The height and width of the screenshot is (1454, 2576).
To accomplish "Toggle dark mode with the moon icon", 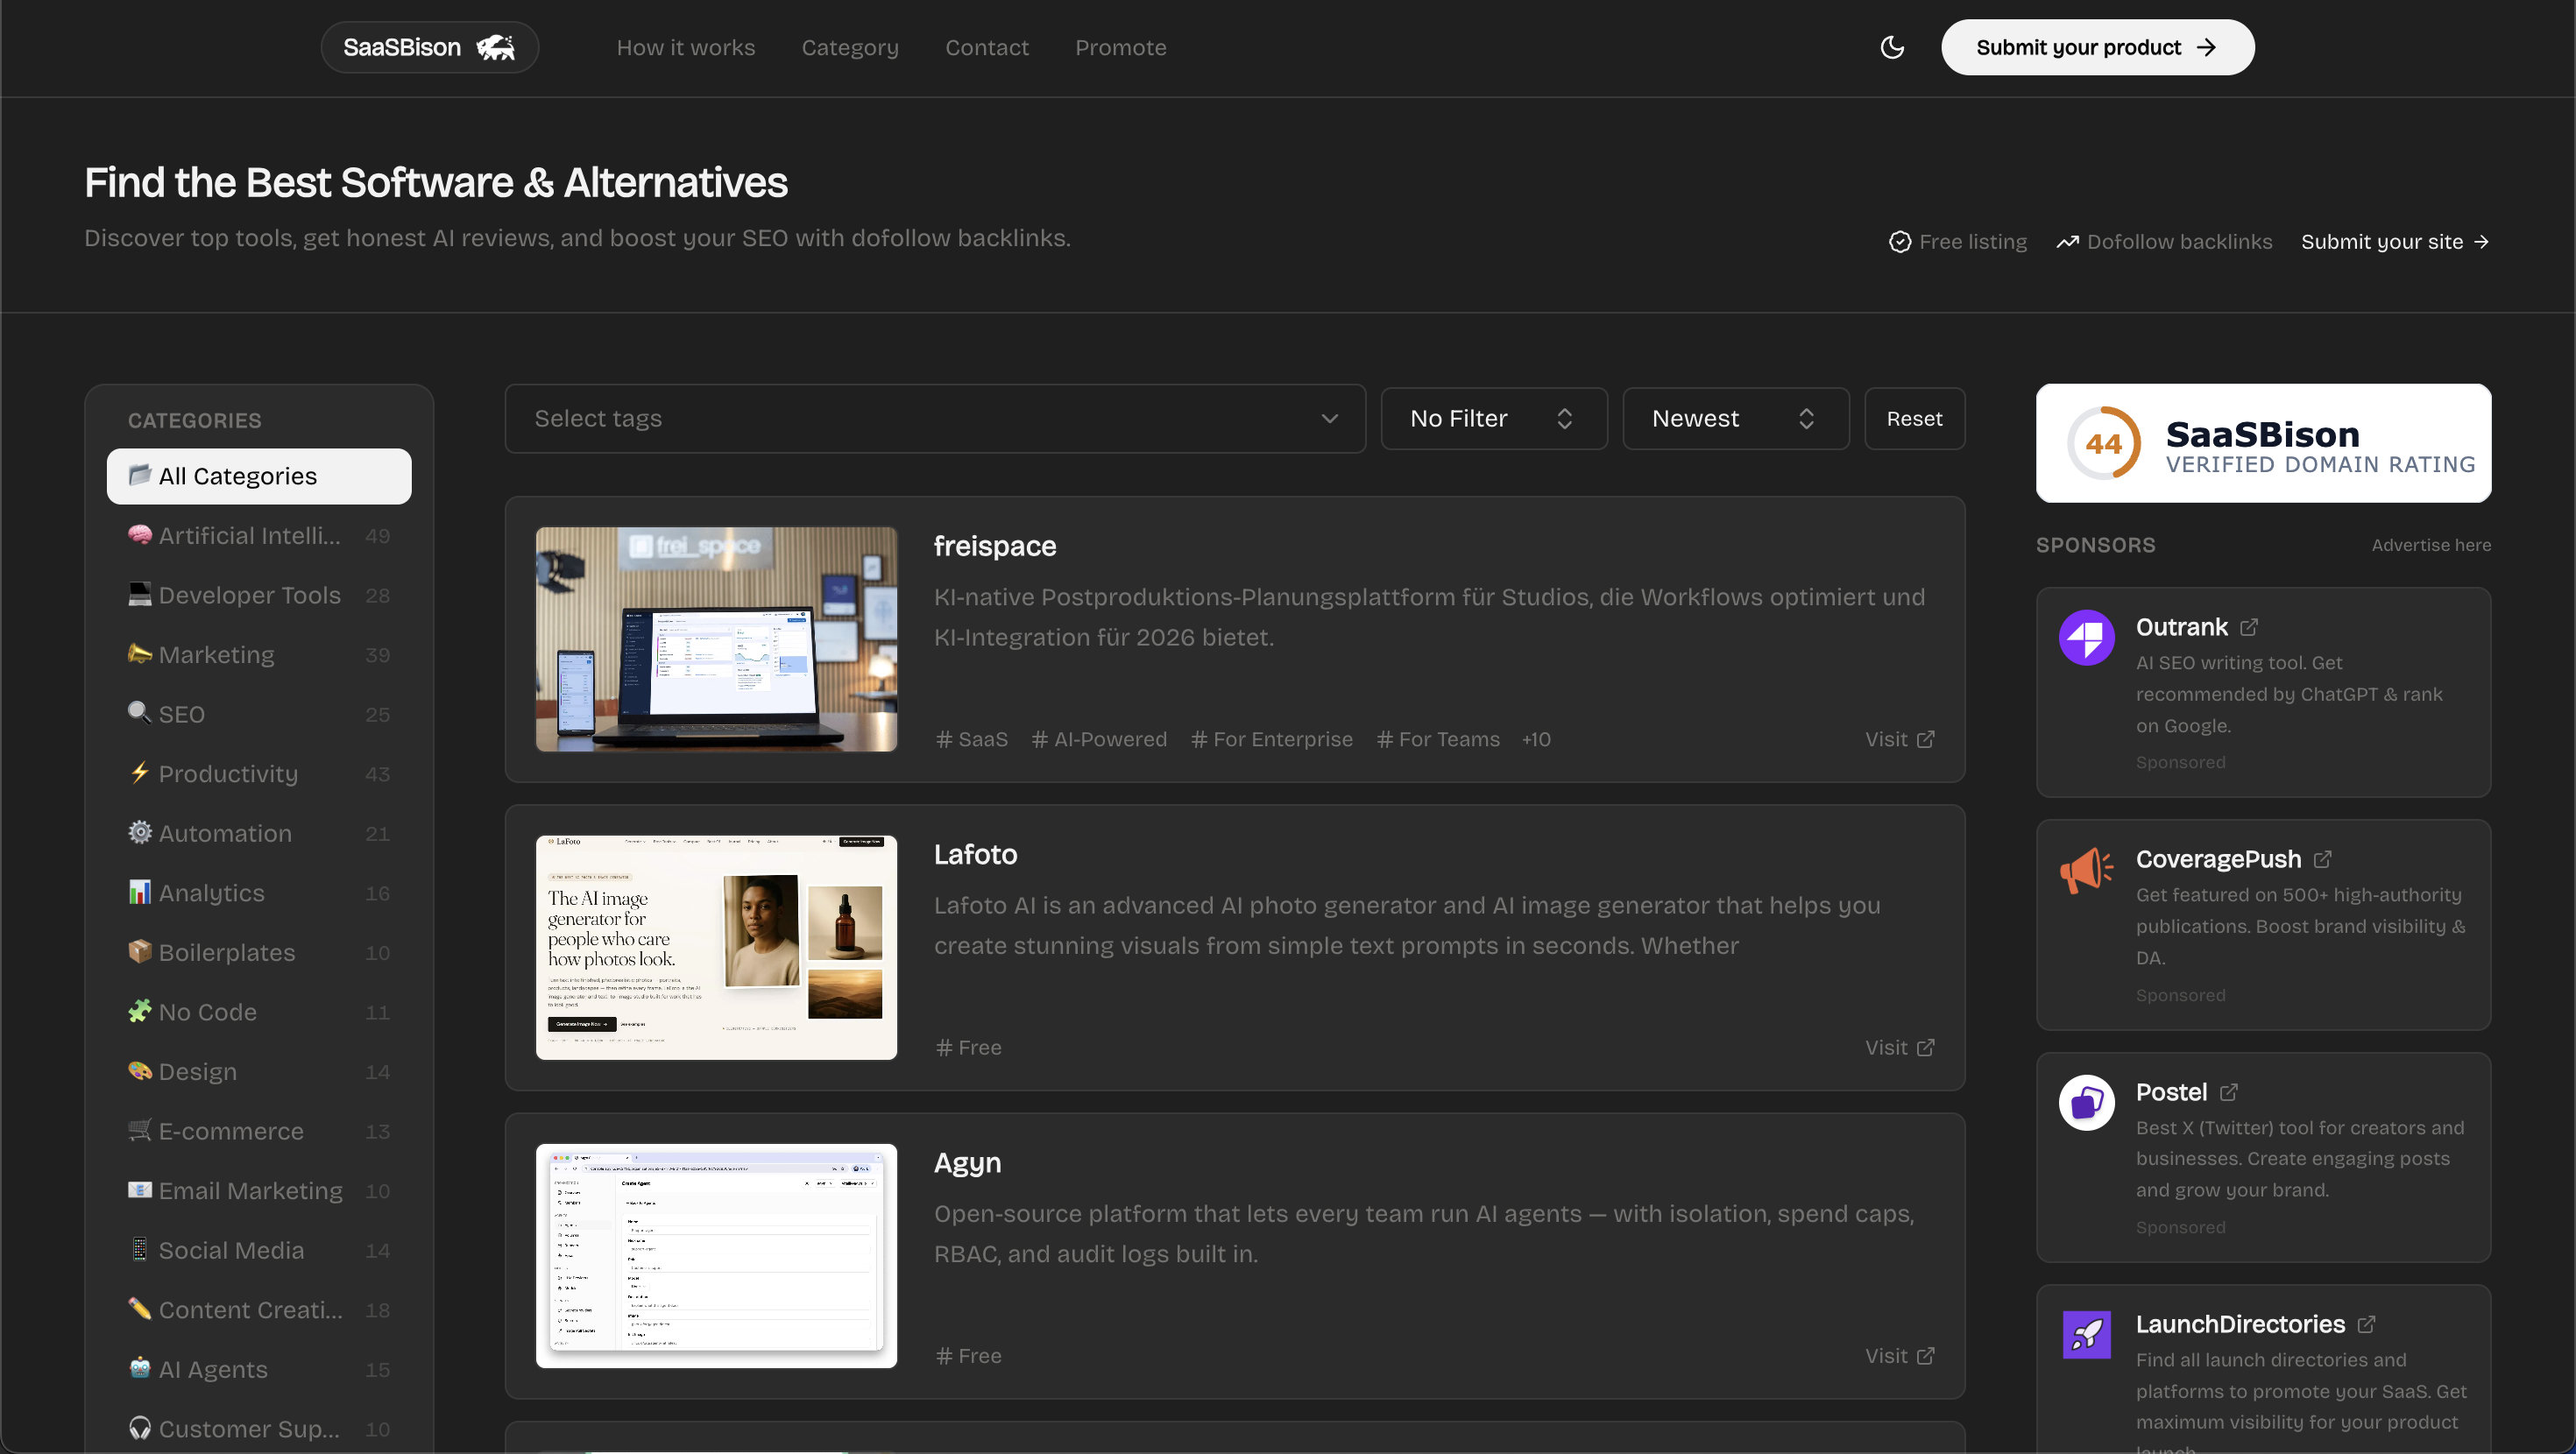I will tap(1892, 47).
